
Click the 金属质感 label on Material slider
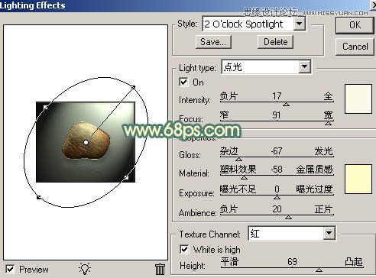pos(315,170)
